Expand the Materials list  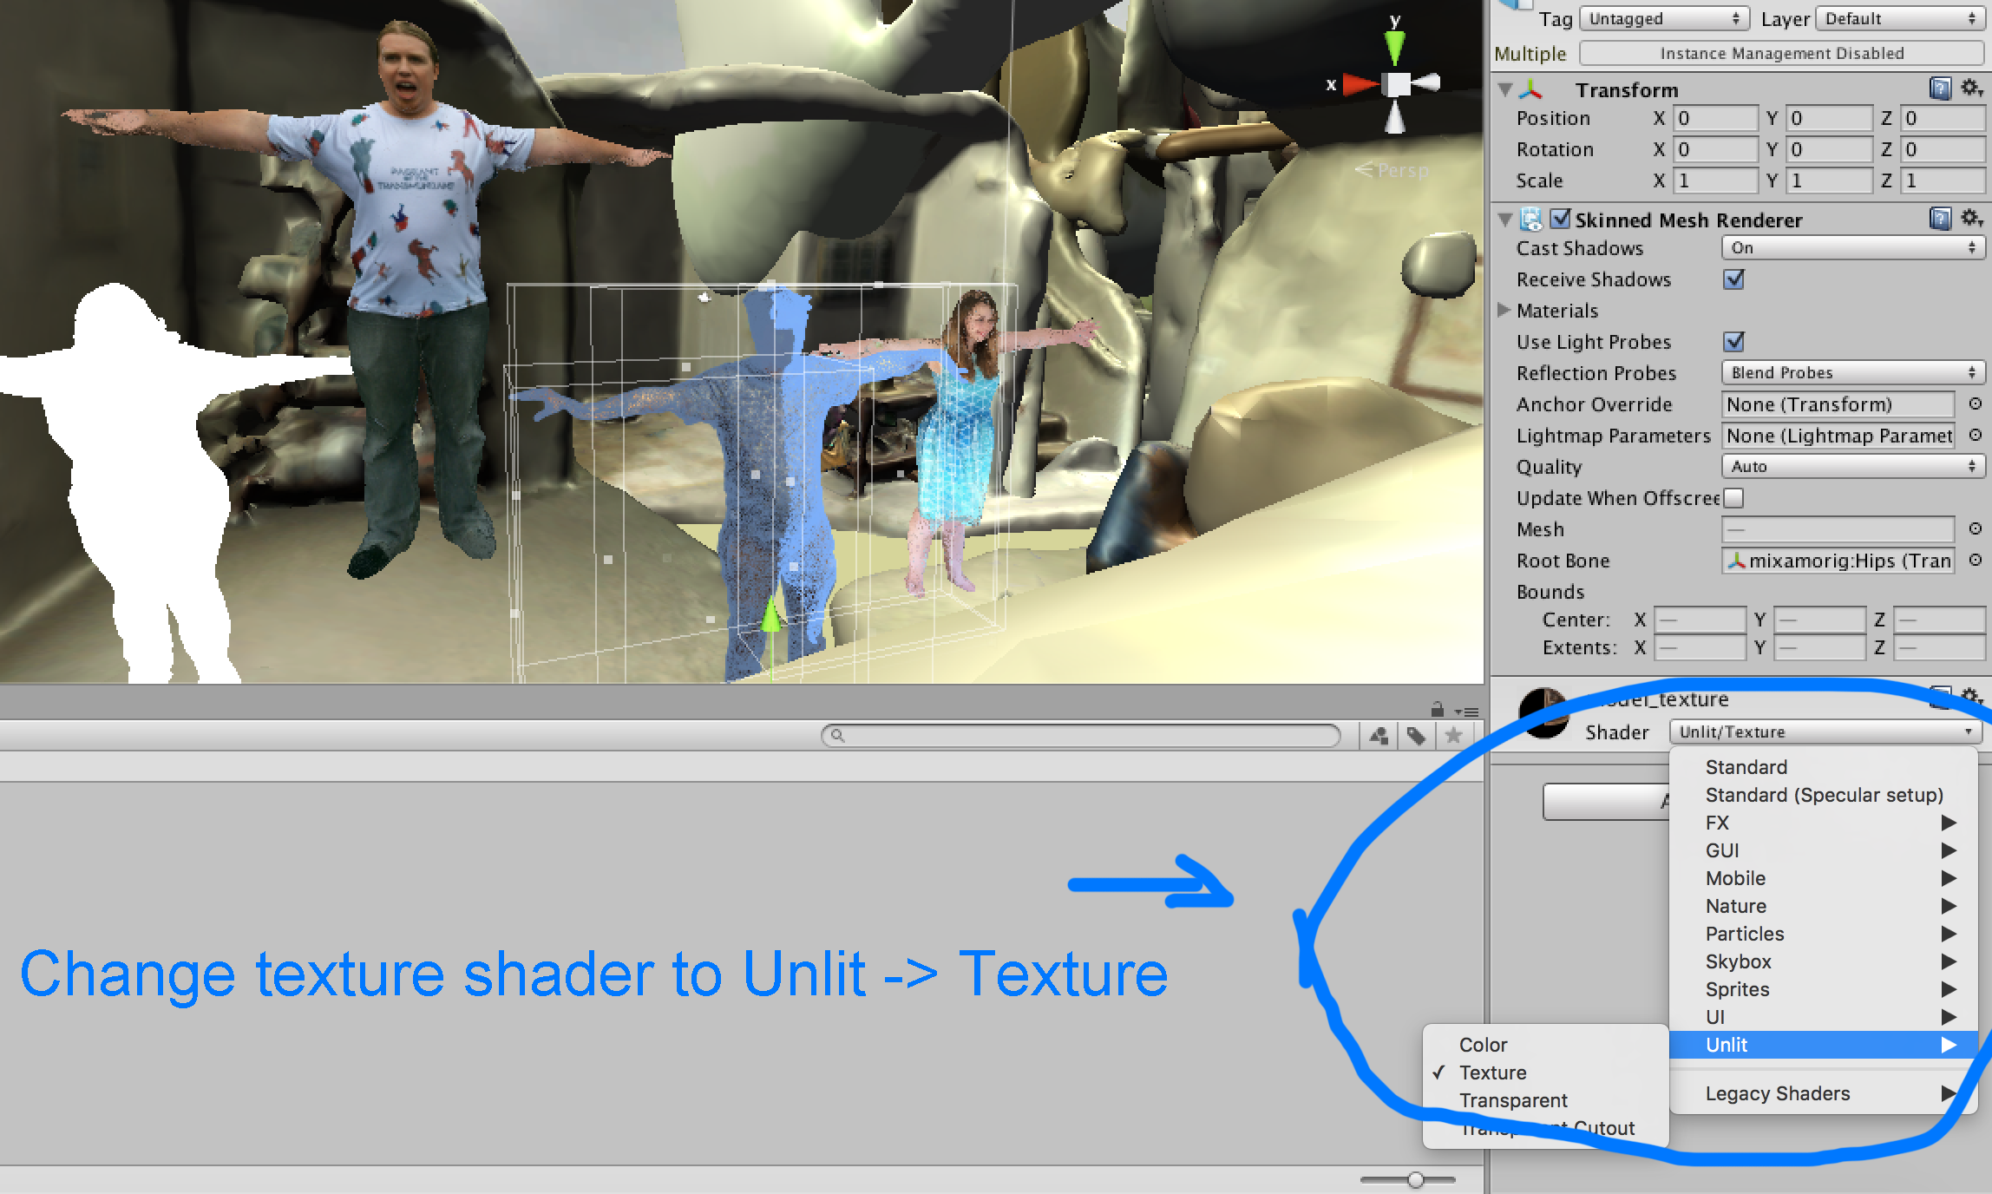[x=1504, y=310]
